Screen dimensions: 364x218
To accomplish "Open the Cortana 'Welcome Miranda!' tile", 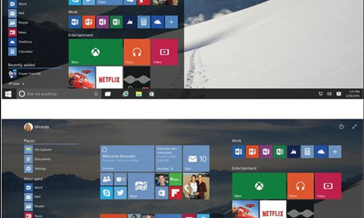I will pos(127,159).
